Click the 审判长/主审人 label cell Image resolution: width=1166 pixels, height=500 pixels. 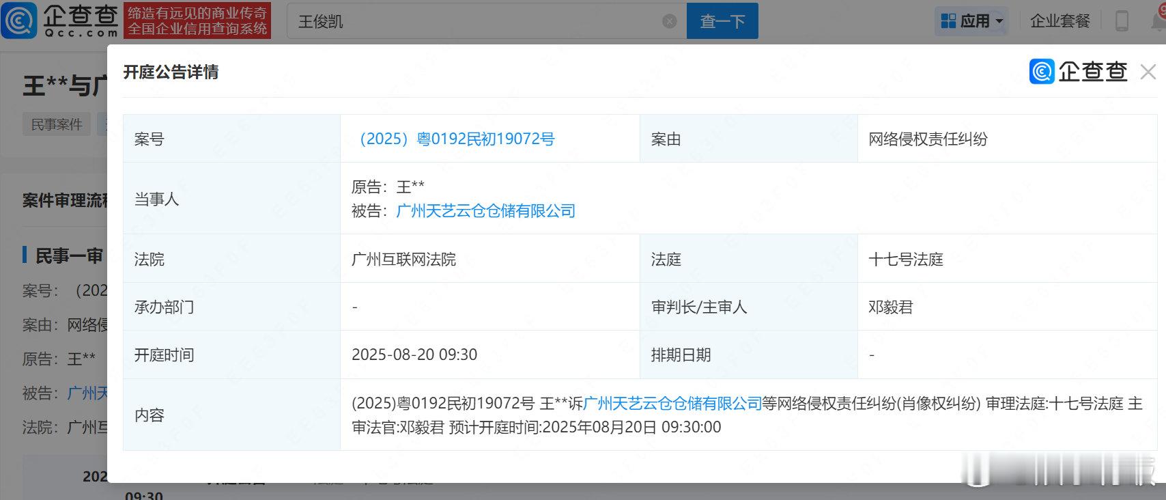point(749,307)
